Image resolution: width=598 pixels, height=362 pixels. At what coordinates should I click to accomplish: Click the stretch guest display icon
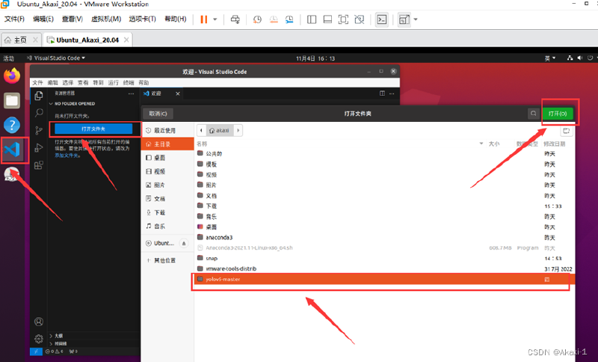click(x=404, y=19)
